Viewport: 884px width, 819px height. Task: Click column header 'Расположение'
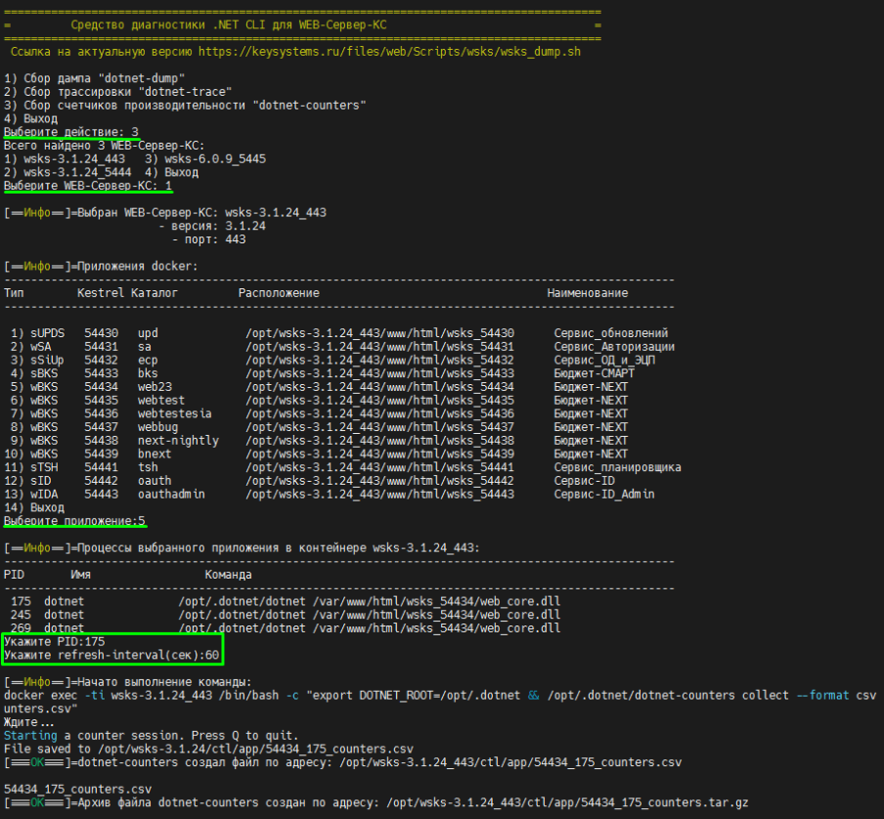click(x=279, y=293)
